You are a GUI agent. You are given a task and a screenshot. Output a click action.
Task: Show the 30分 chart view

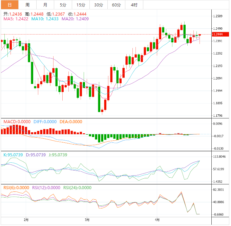99,5
